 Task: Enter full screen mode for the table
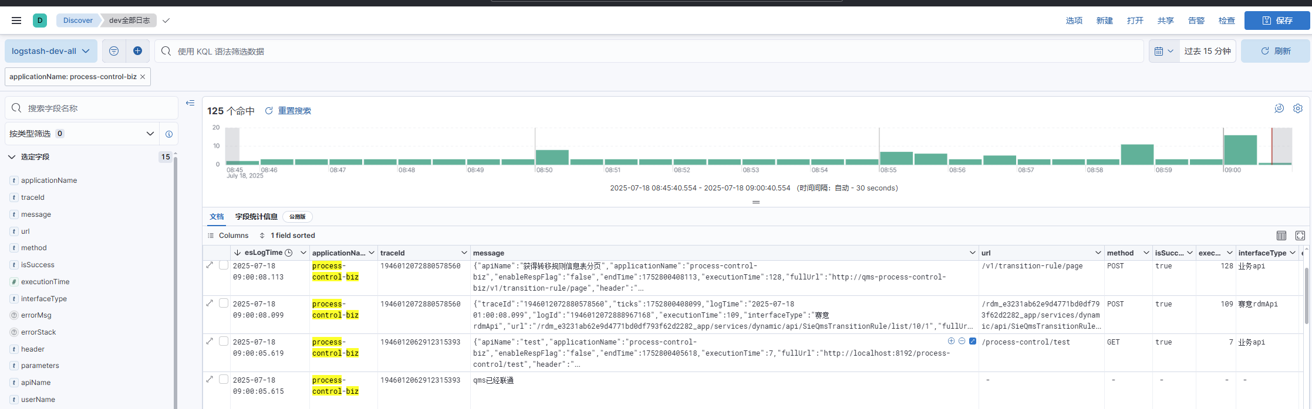click(x=1300, y=236)
